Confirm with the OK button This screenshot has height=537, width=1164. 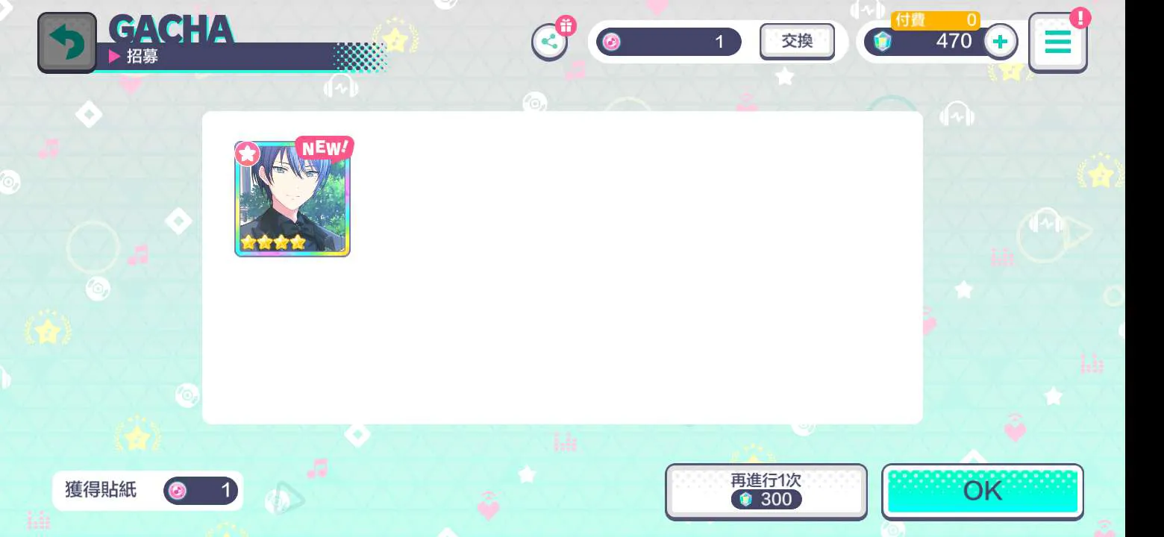983,491
